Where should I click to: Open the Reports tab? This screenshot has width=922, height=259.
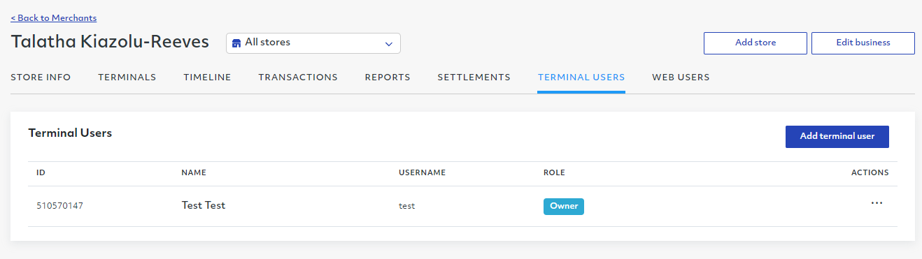[388, 77]
